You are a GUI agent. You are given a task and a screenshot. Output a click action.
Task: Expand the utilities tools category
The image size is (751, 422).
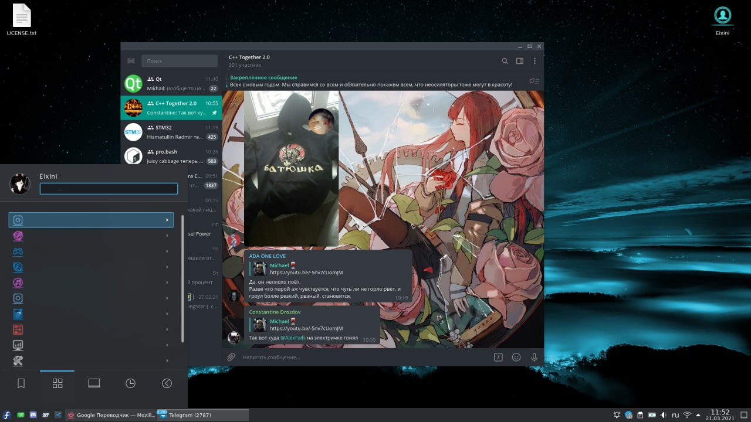click(x=91, y=361)
